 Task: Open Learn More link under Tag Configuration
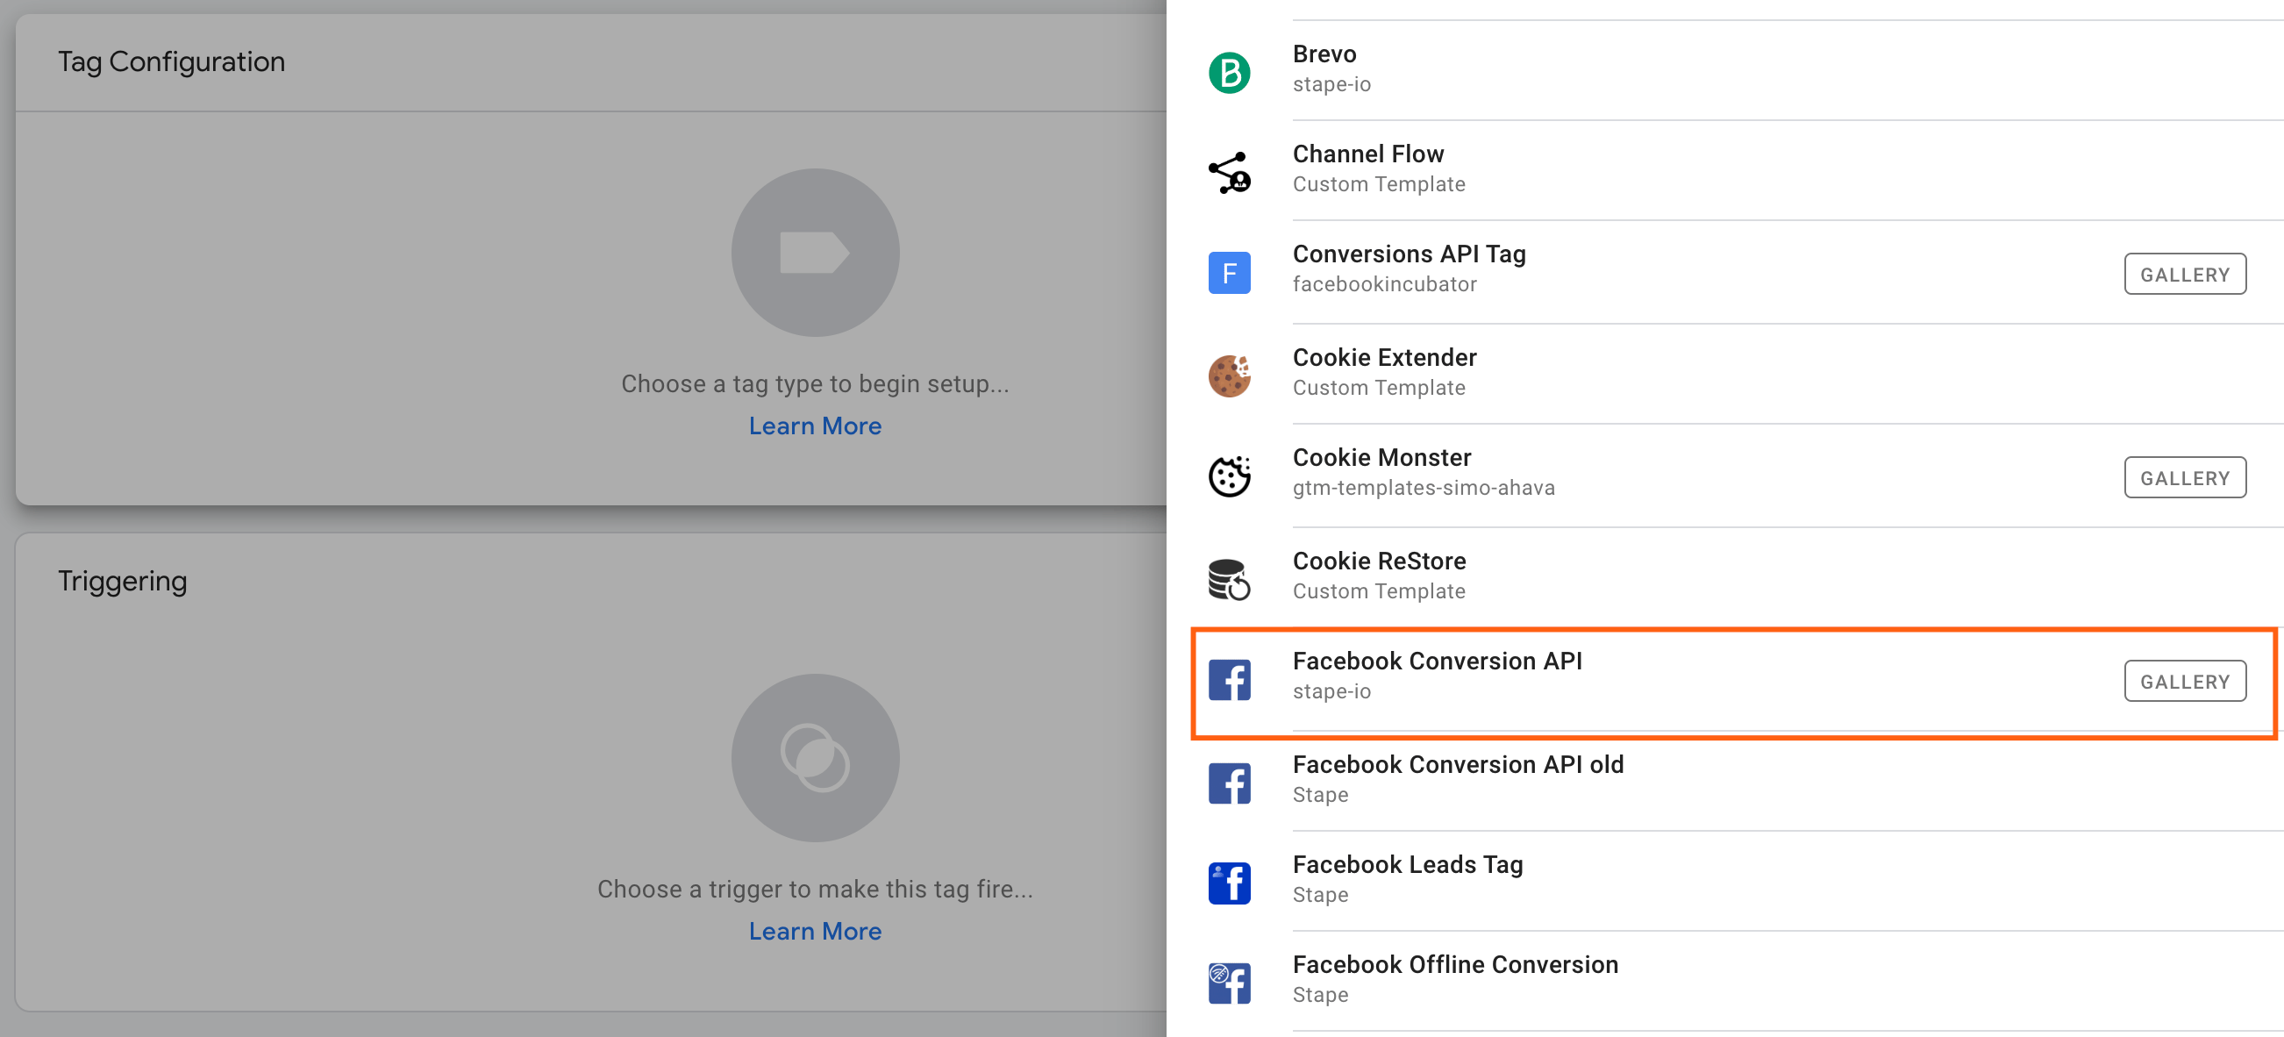click(815, 426)
